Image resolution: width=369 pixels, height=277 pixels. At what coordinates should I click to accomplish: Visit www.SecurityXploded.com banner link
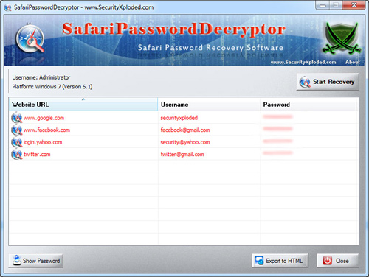click(303, 62)
